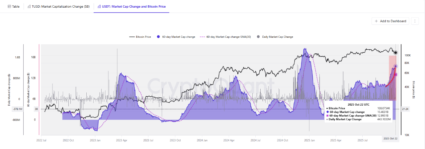Click the -378.1M crosshair label on left axis

point(18,109)
